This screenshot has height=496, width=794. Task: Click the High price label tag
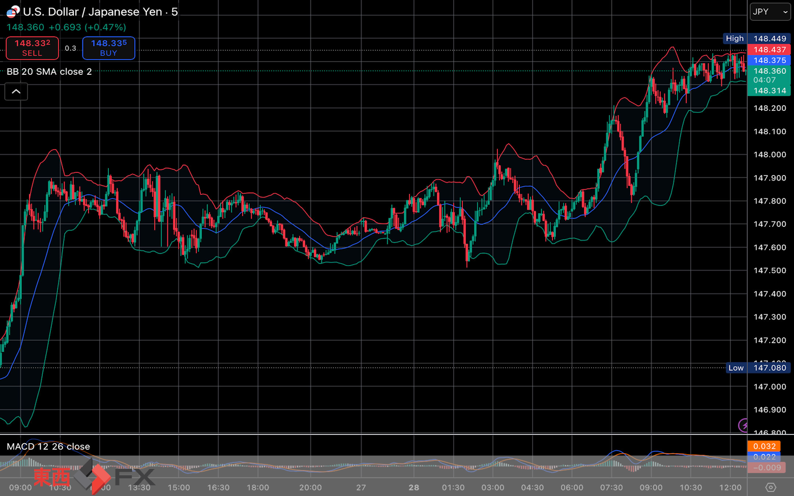[x=734, y=39]
